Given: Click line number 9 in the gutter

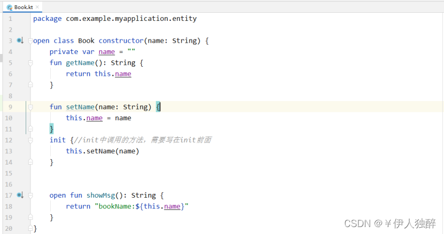Looking at the screenshot, I should click(10, 107).
